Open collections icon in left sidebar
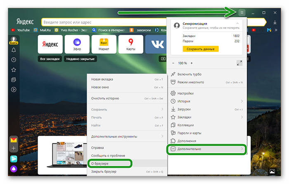 tap(14, 79)
